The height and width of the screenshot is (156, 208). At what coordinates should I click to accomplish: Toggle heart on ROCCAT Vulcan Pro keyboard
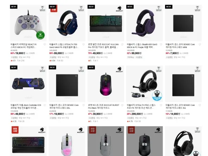122,44
